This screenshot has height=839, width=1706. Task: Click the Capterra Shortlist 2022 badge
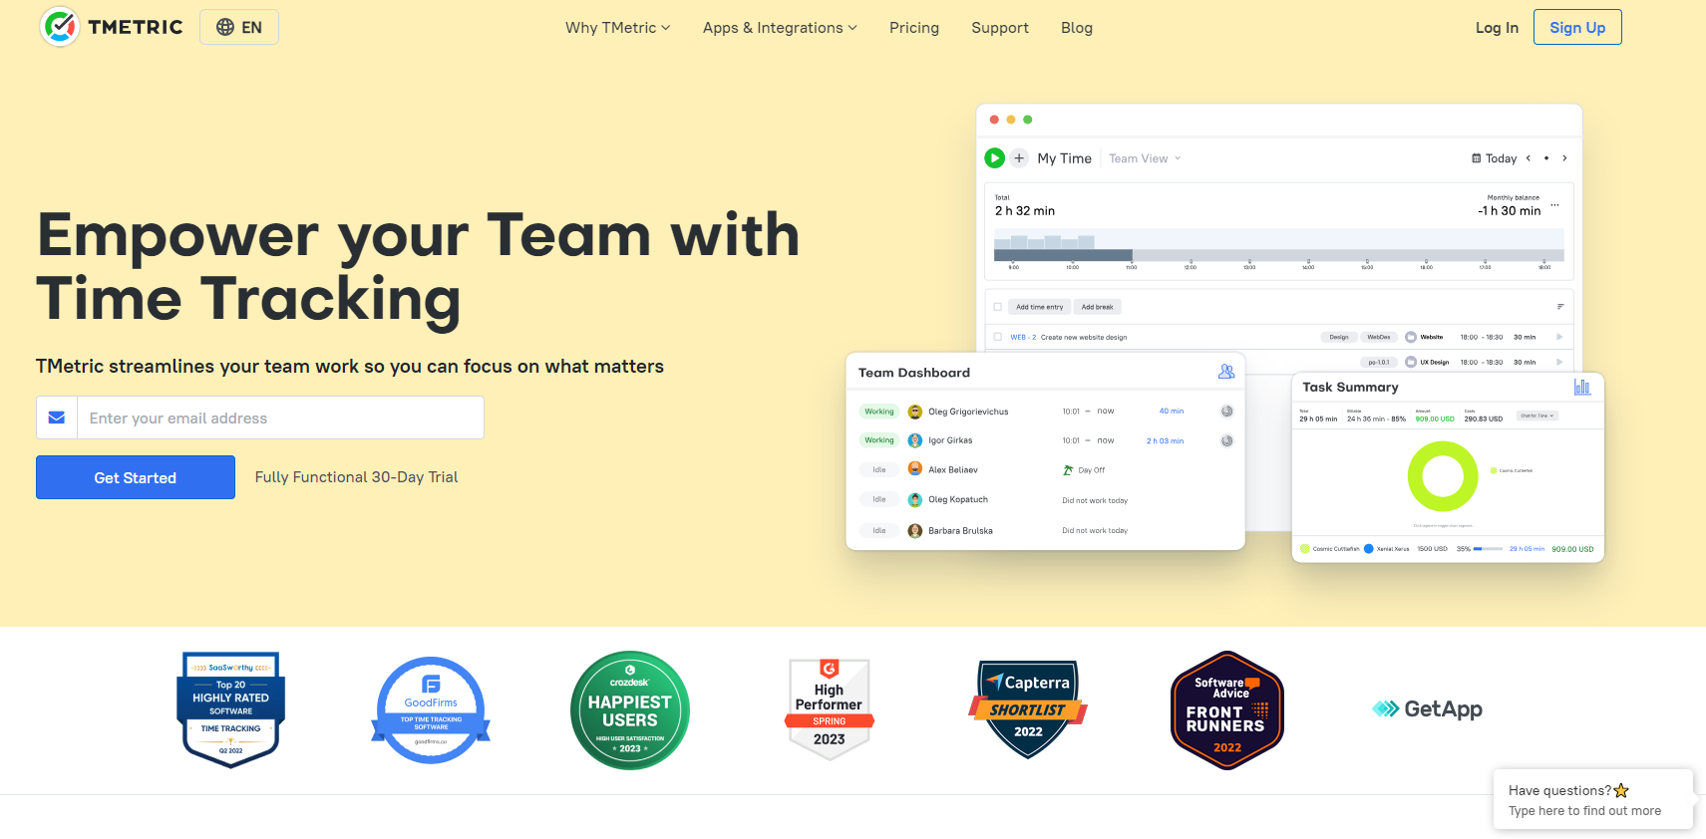1028,709
